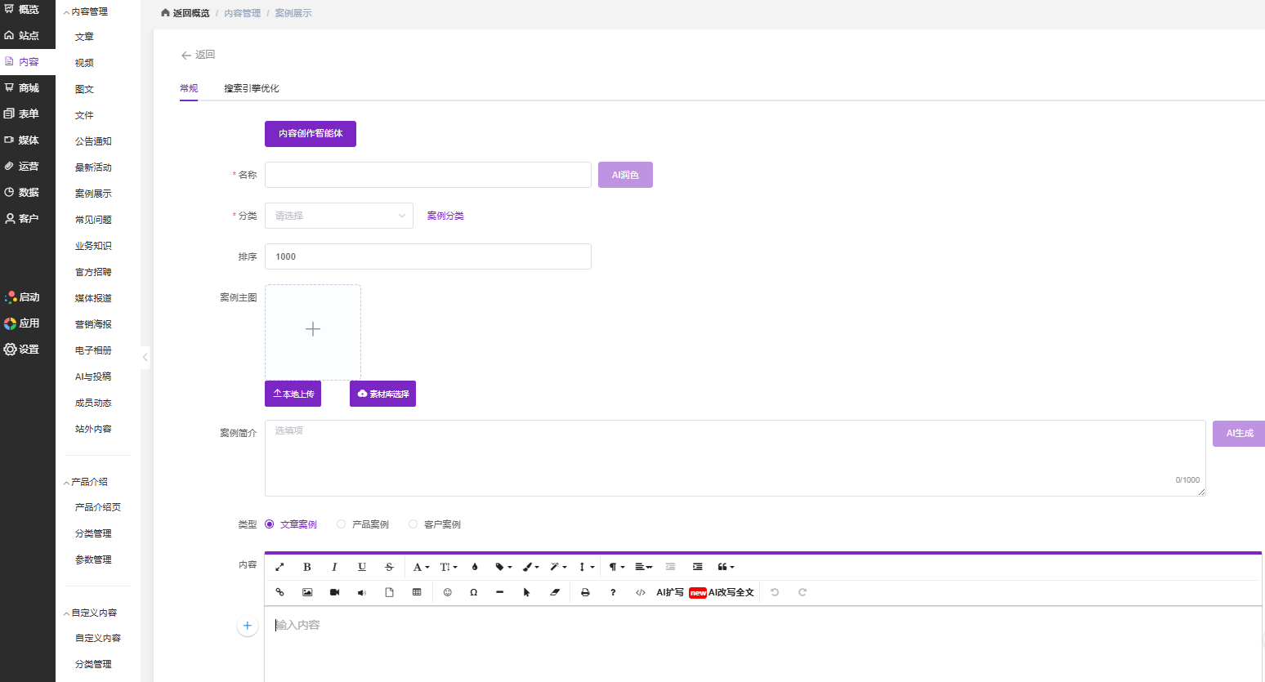Apply bold formatting in the editor
Screen dimensions: 1265x682
point(307,567)
